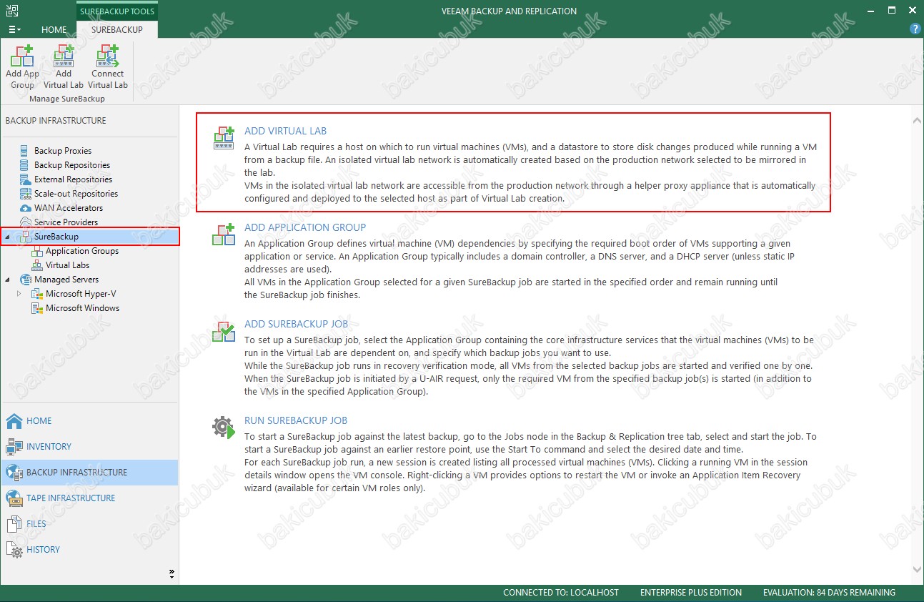Switch to the SUREBACKUP ribbon tab
The image size is (924, 602).
117,30
